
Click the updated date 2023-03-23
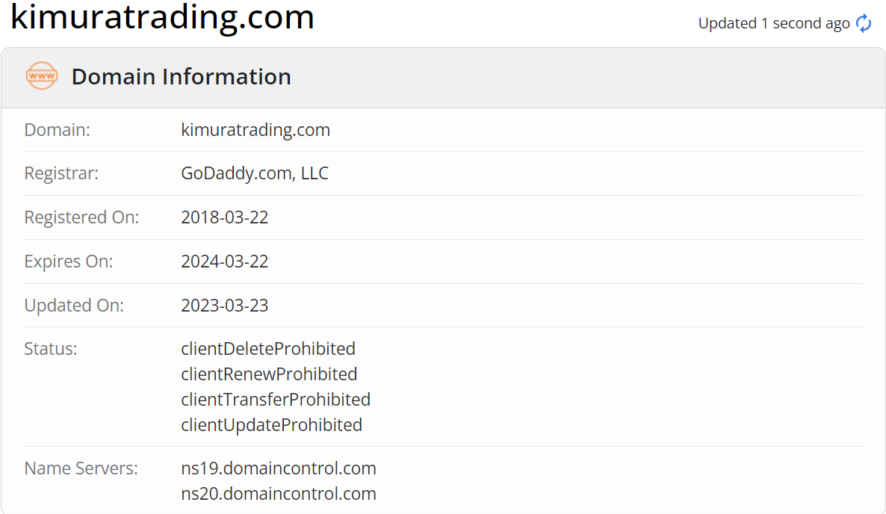224,305
